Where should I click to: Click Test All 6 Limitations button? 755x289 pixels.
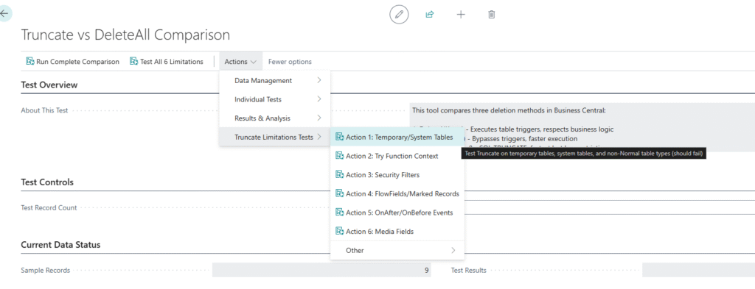click(x=167, y=62)
